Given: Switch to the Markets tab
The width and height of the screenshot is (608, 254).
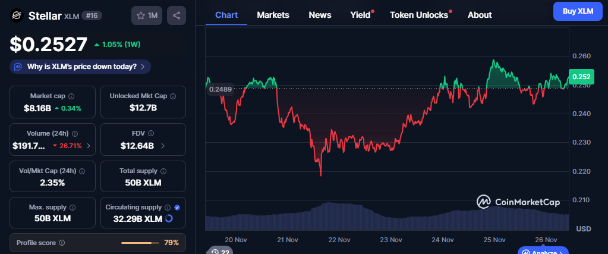Looking at the screenshot, I should coord(273,15).
